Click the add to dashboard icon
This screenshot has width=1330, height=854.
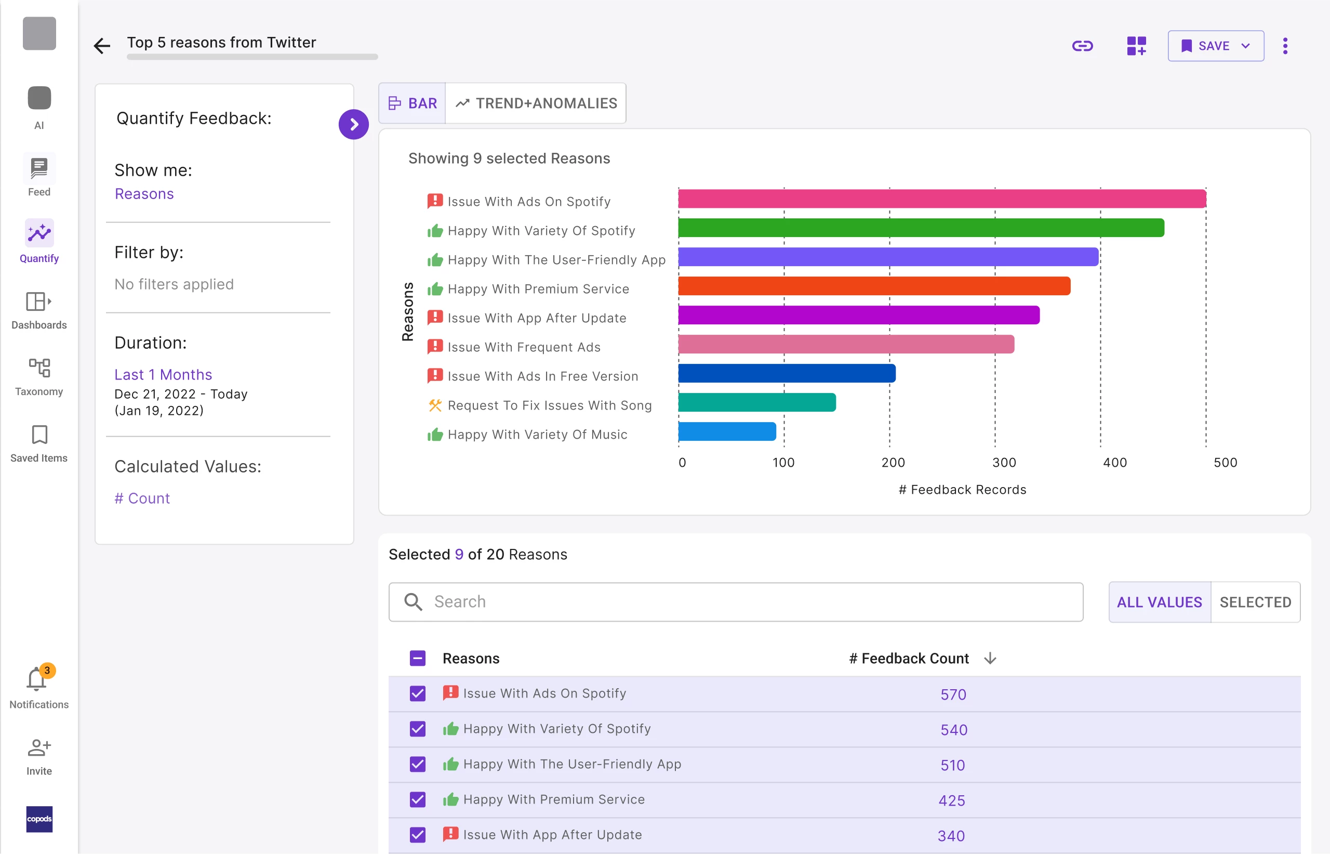tap(1136, 45)
